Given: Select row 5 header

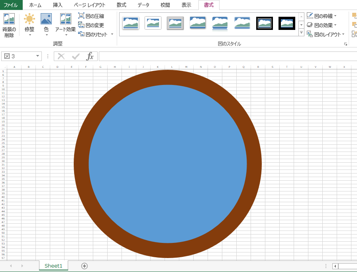Looking at the screenshot, I should click(x=3, y=71).
